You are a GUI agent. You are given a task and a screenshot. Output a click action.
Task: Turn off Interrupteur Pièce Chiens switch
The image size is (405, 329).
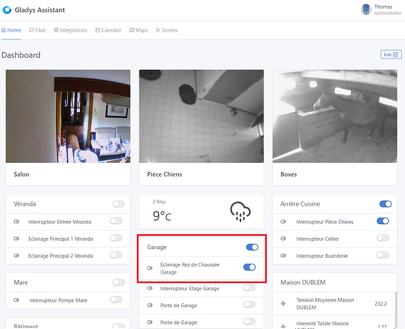click(383, 222)
